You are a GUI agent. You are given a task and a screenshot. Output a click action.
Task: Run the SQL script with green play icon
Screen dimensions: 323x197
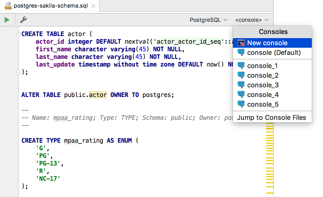point(7,20)
